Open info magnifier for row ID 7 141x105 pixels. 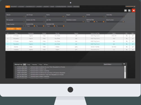click(127, 36)
